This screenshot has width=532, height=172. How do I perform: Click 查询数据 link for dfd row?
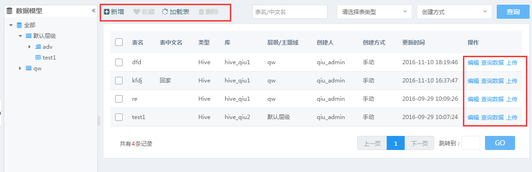pyautogui.click(x=493, y=62)
